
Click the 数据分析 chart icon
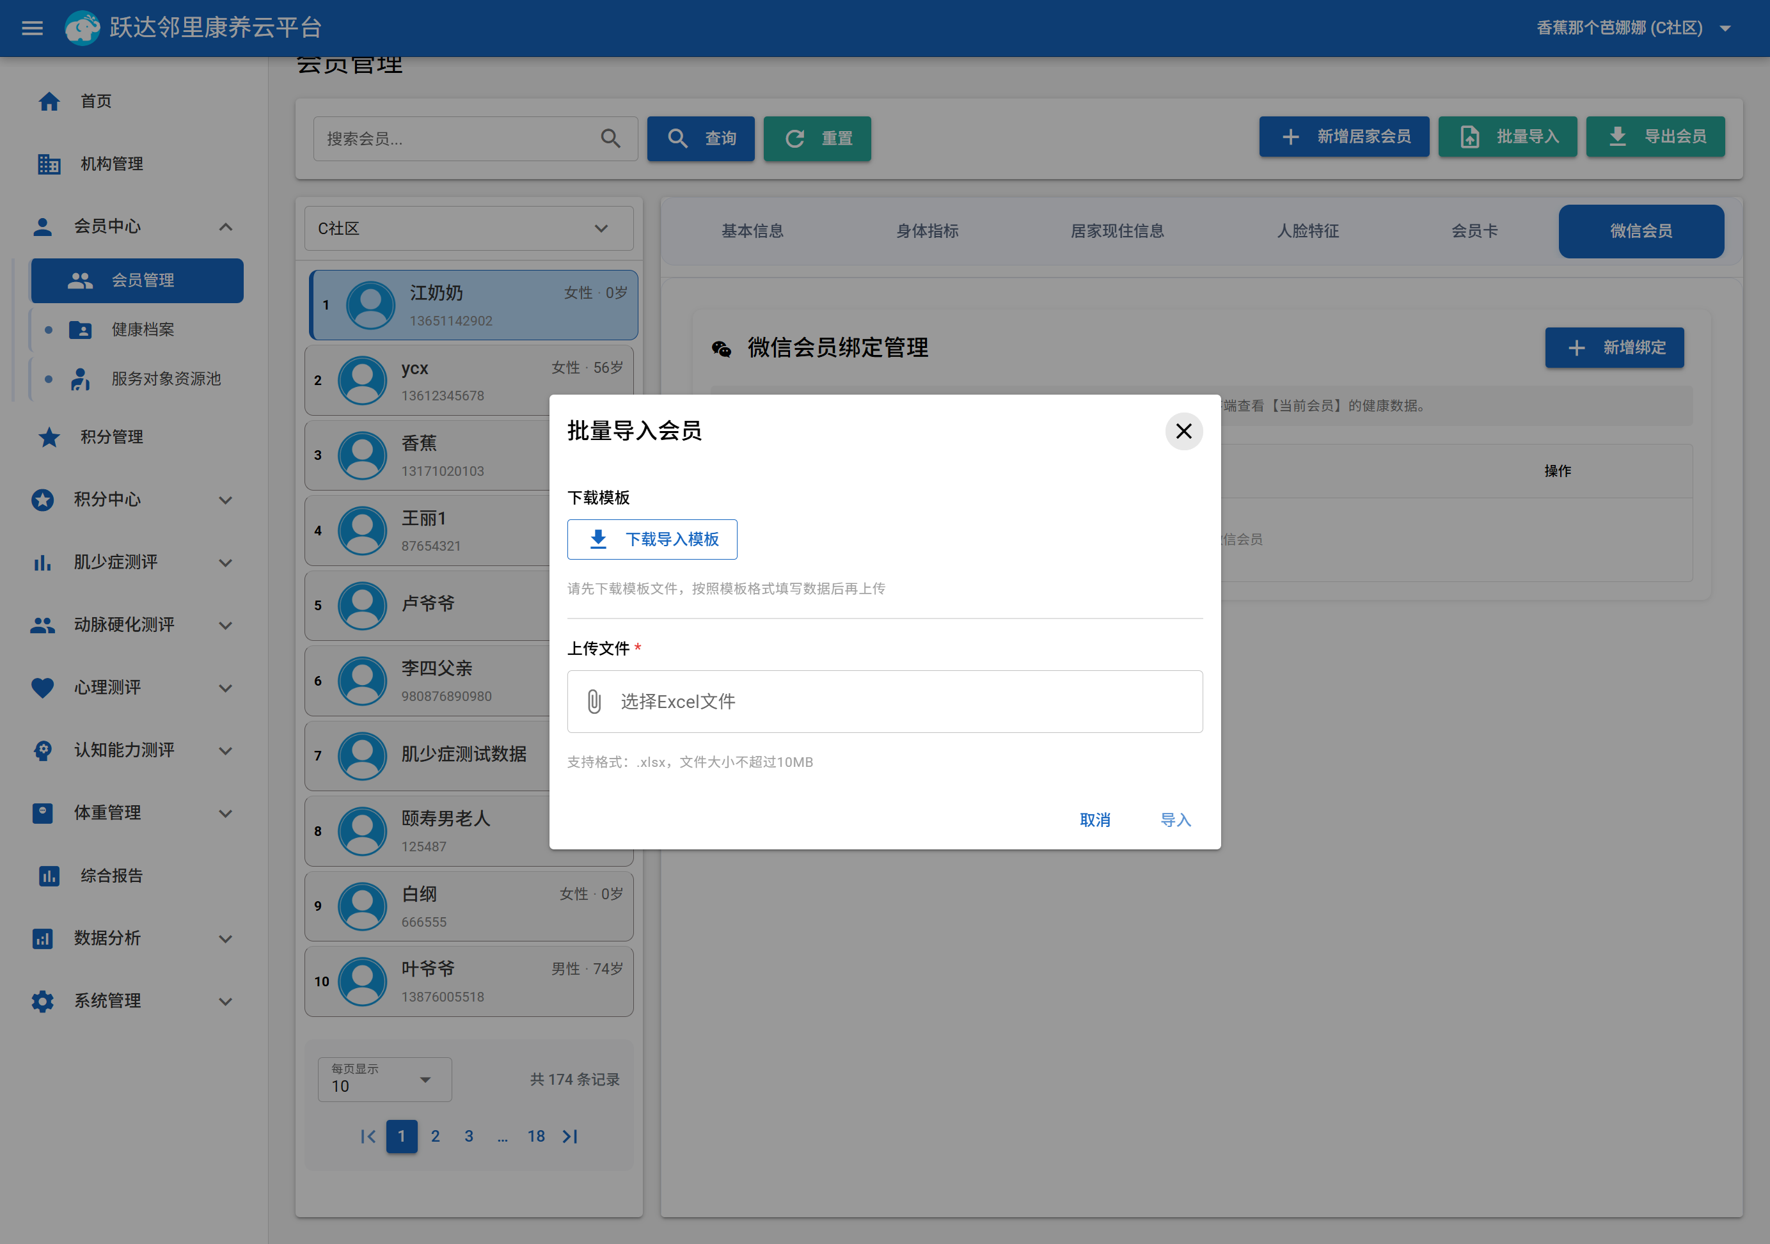tap(42, 938)
